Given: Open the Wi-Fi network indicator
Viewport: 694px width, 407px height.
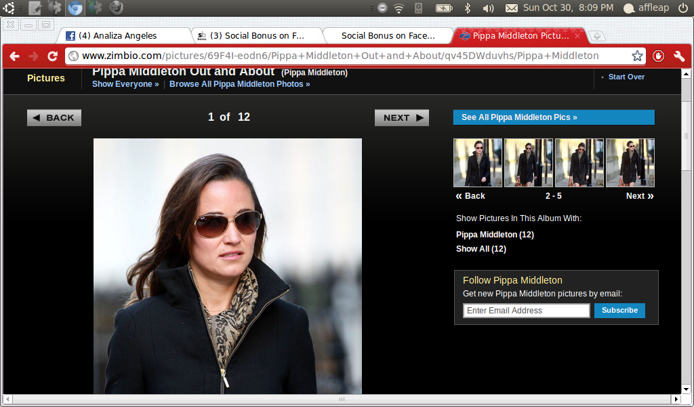Looking at the screenshot, I should pos(399,8).
